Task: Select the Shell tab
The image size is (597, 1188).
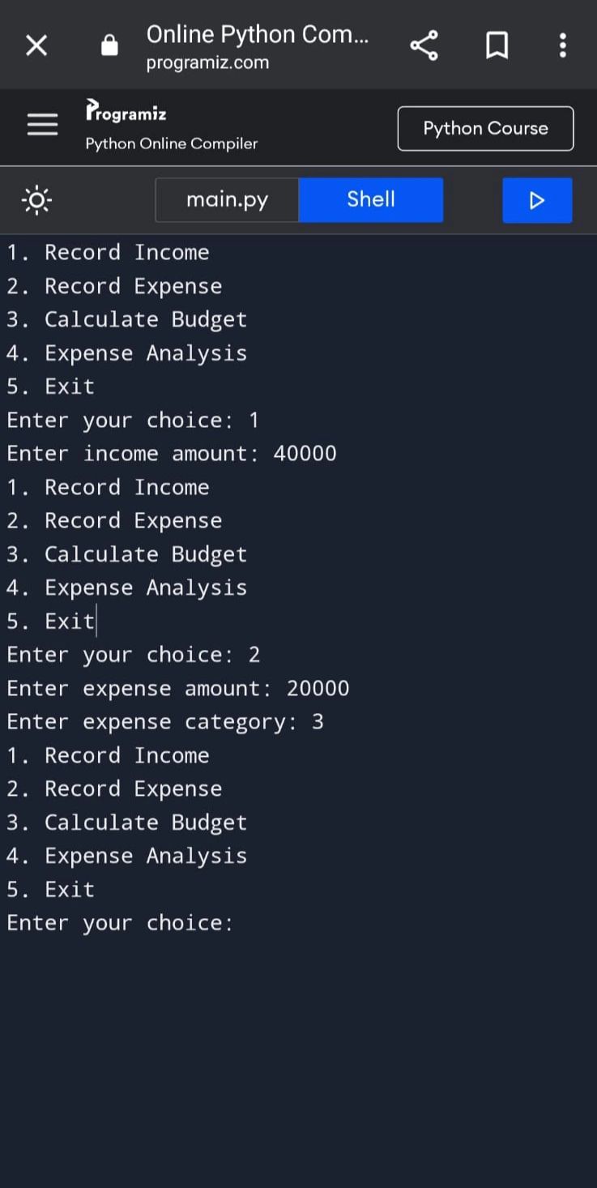Action: pyautogui.click(x=371, y=199)
